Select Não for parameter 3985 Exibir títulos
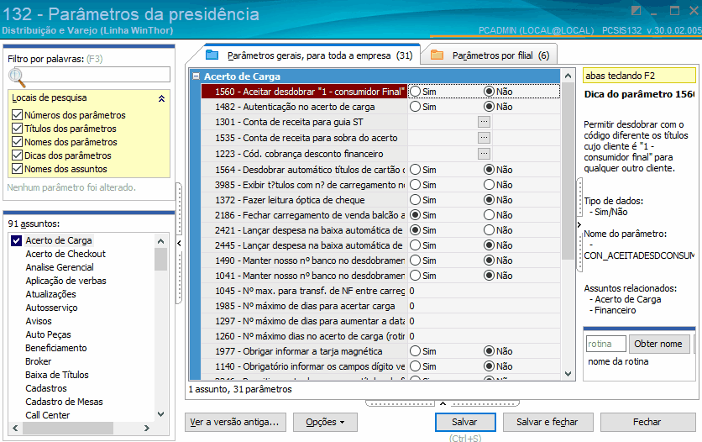 (x=489, y=185)
